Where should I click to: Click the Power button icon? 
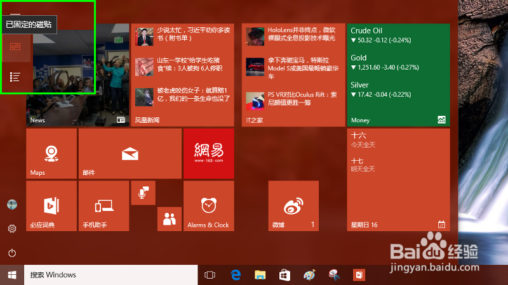click(12, 253)
